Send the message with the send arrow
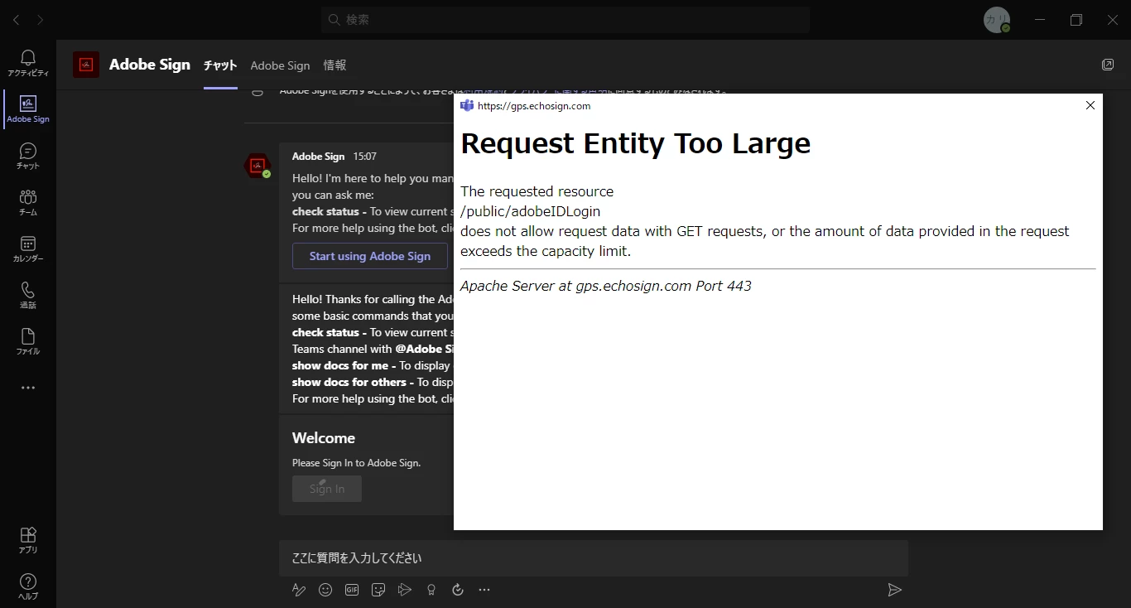 coord(894,590)
